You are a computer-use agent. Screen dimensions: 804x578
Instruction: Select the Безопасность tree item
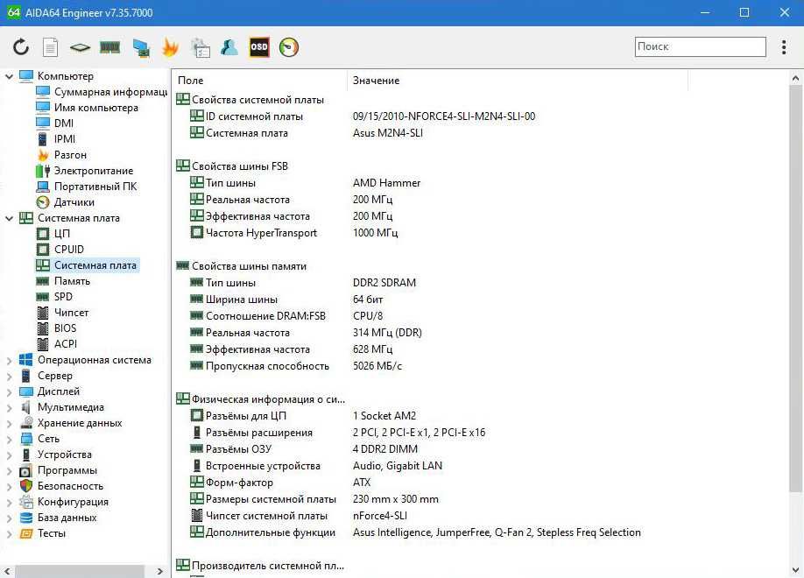coord(70,486)
